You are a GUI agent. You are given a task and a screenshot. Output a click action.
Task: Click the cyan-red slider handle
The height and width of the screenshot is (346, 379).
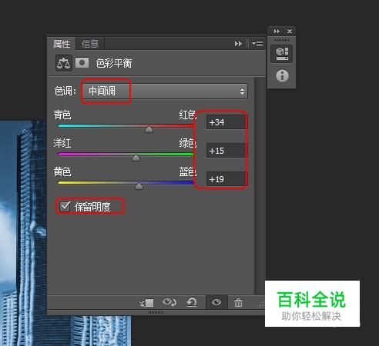tap(149, 129)
